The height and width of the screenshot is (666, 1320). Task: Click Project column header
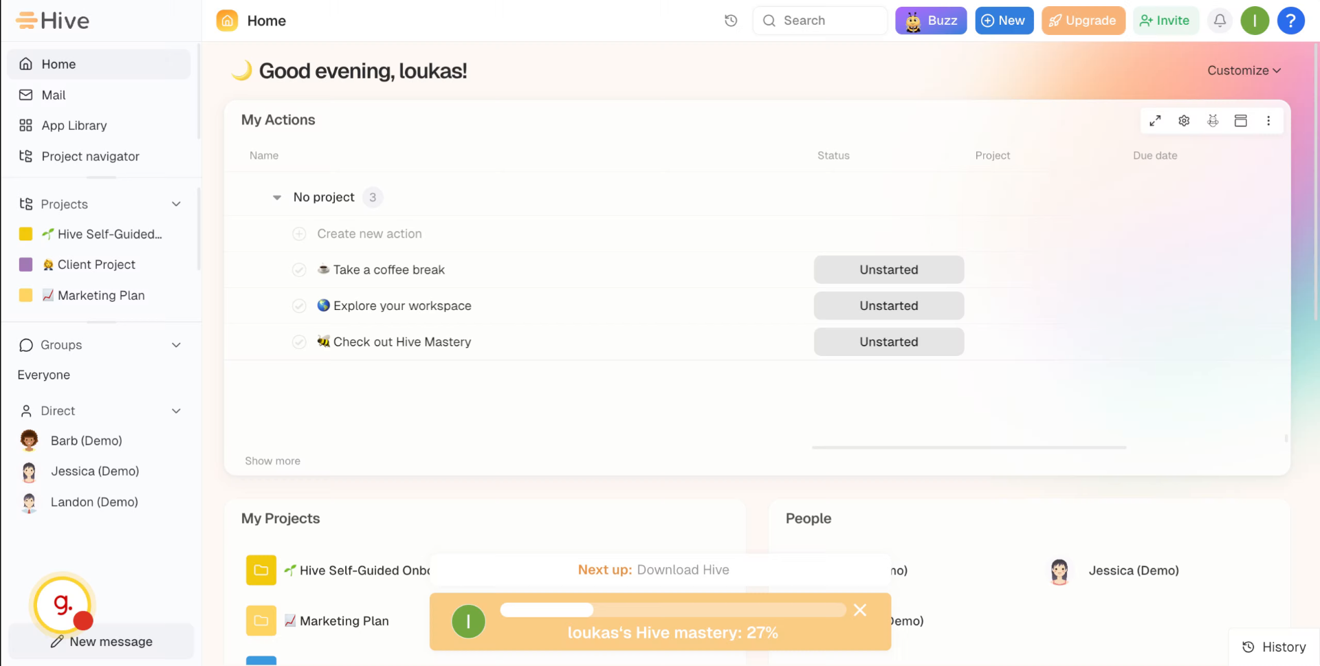pyautogui.click(x=992, y=156)
